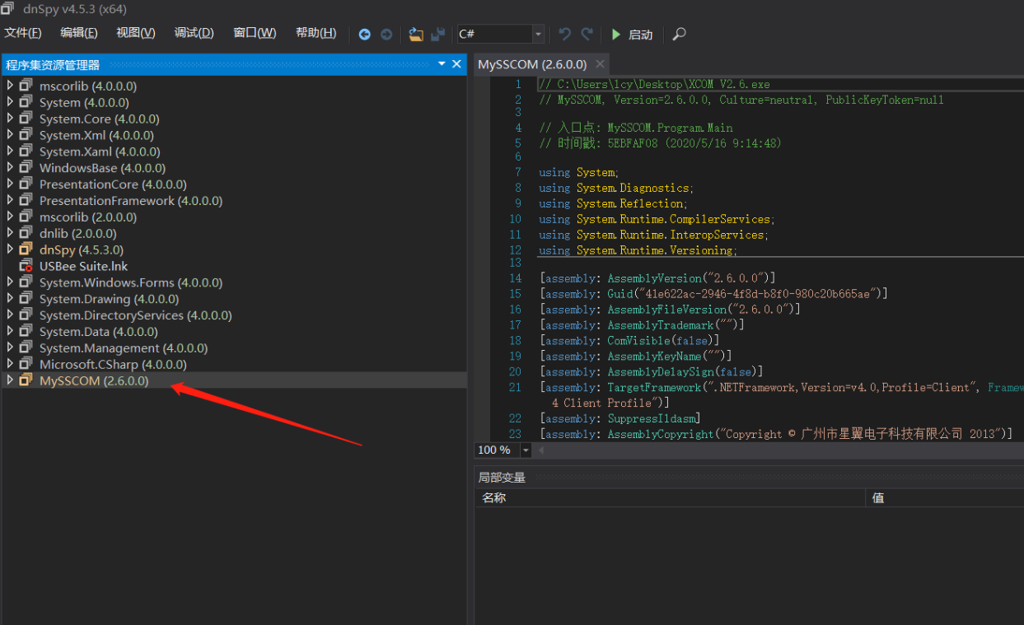Select the USBee Suite.lnk entry
The width and height of the screenshot is (1024, 625).
(85, 265)
